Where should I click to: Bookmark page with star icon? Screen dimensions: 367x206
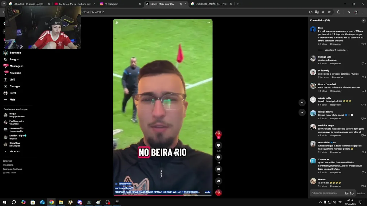click(329, 12)
